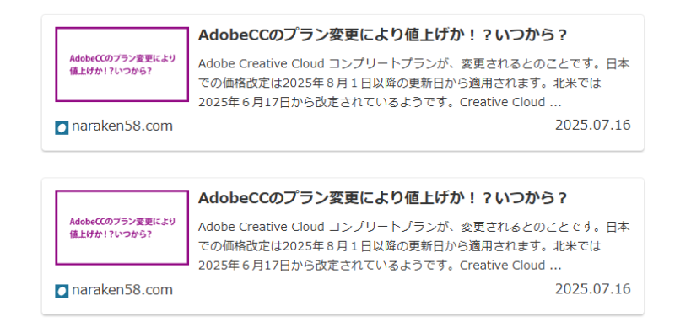Click the naraken58.com favicon in the second card

(x=62, y=291)
